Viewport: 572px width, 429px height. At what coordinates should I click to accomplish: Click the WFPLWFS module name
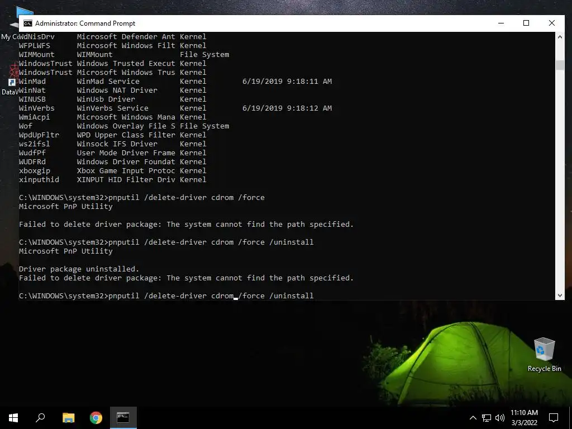pos(34,46)
